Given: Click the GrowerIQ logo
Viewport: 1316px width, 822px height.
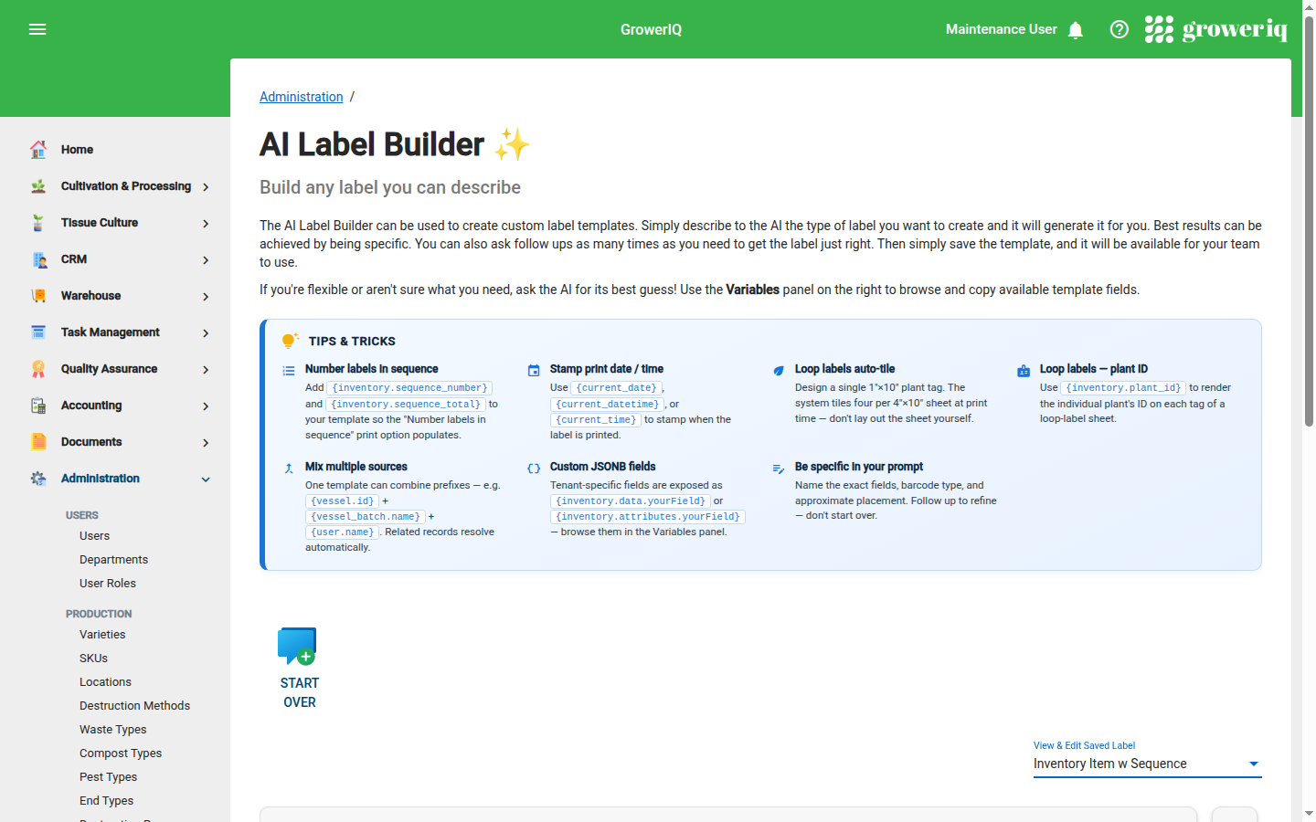Looking at the screenshot, I should click(x=1215, y=29).
